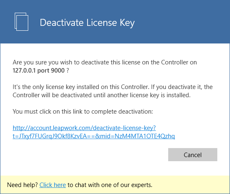The image size is (230, 194).
Task: Click the second URL line starting 't=JTxyf7'
Action: pos(94,136)
